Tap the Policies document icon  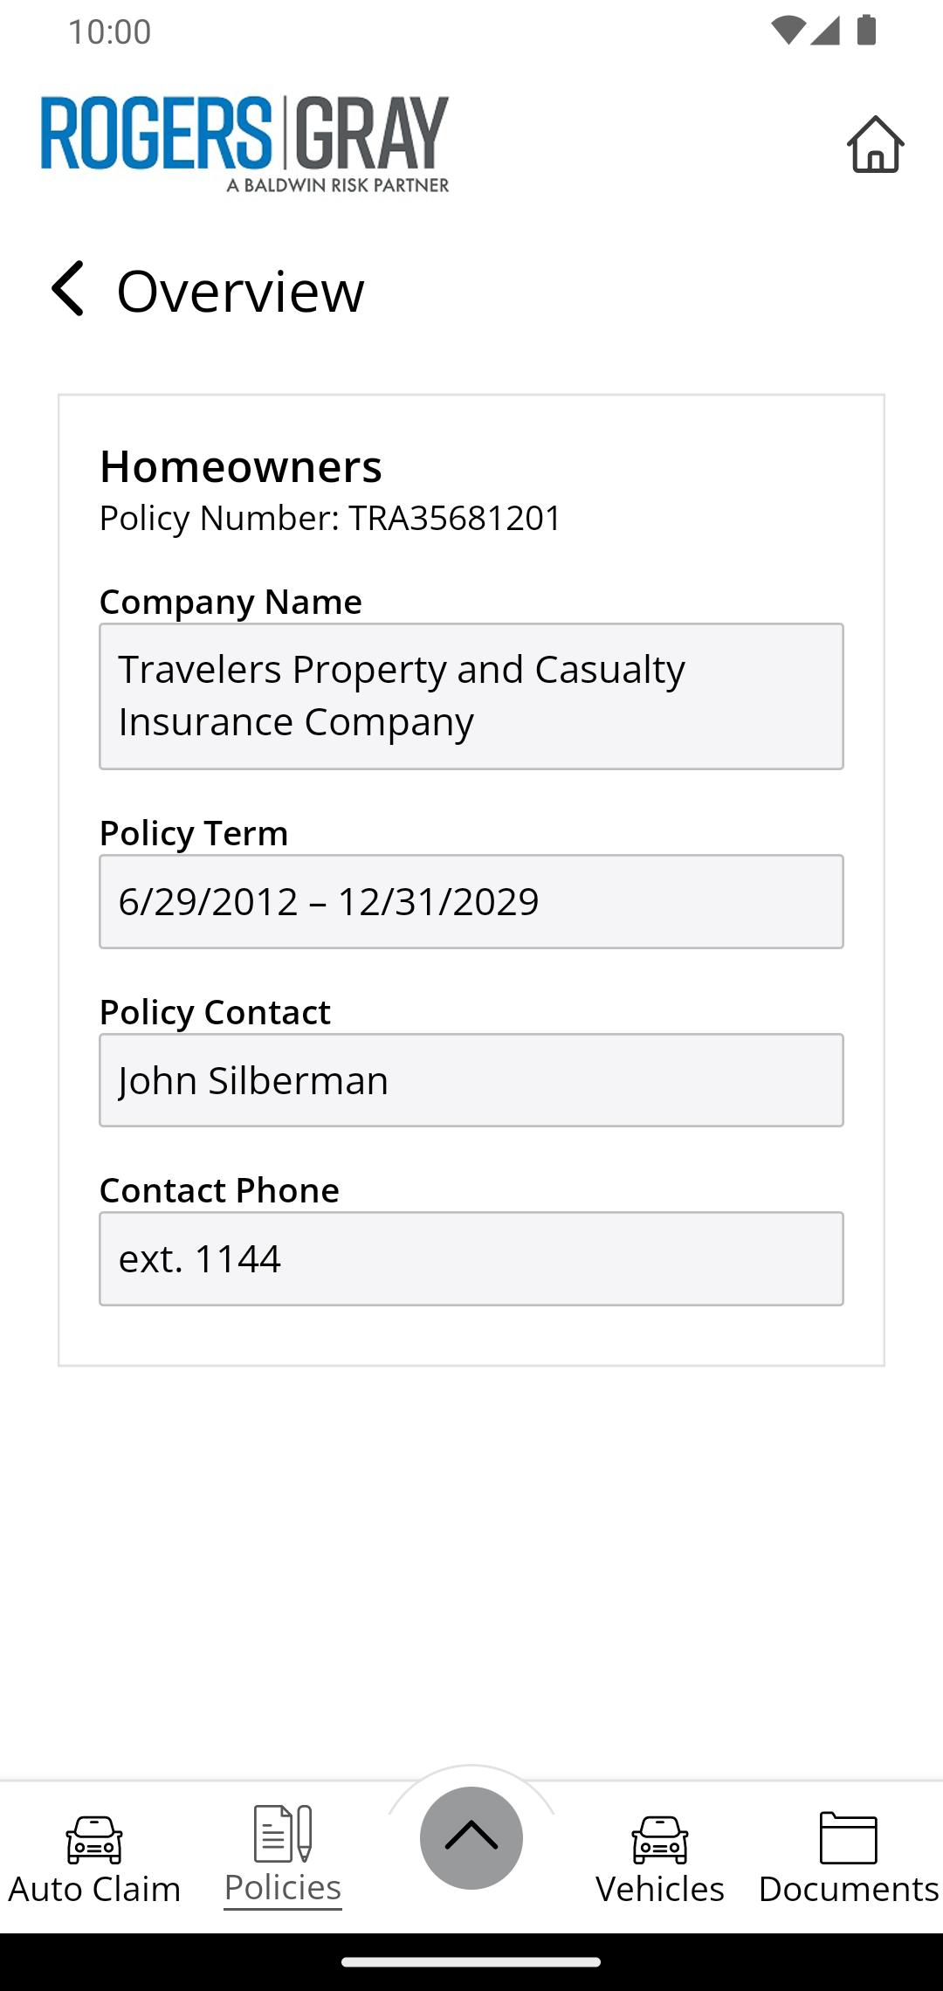(x=283, y=1834)
